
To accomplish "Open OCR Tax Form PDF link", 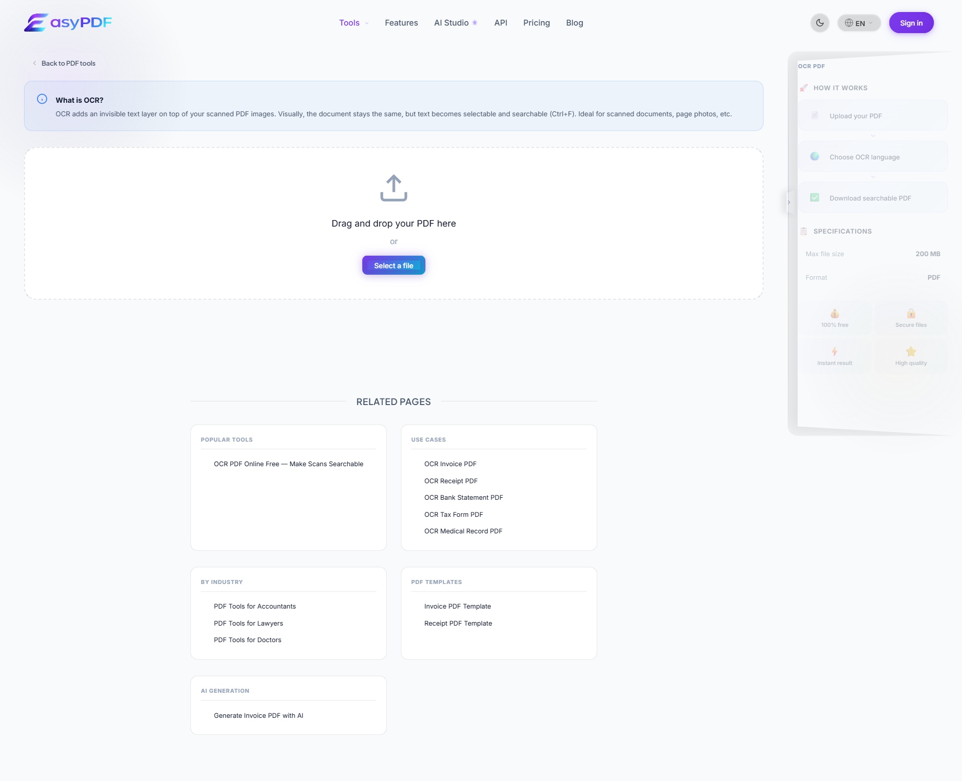I will click(x=453, y=514).
